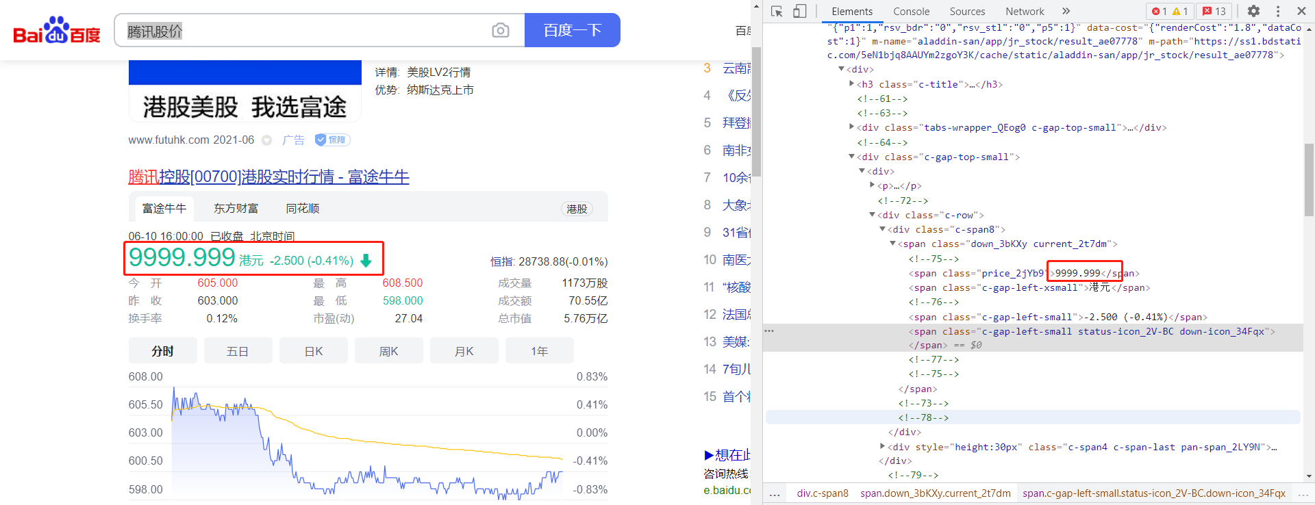The height and width of the screenshot is (505, 1315).
Task: Click the 保障 shield badge
Action: [x=332, y=140]
